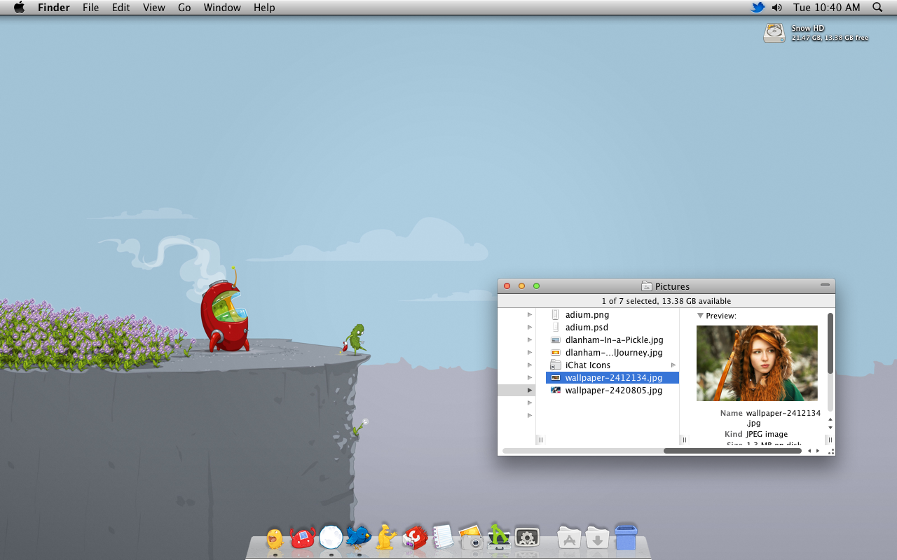
Task: Launch the lined notepad dock icon
Action: (443, 537)
